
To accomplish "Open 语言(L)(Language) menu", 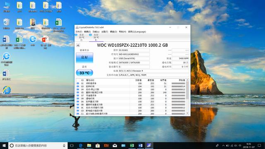I will click(x=137, y=31).
